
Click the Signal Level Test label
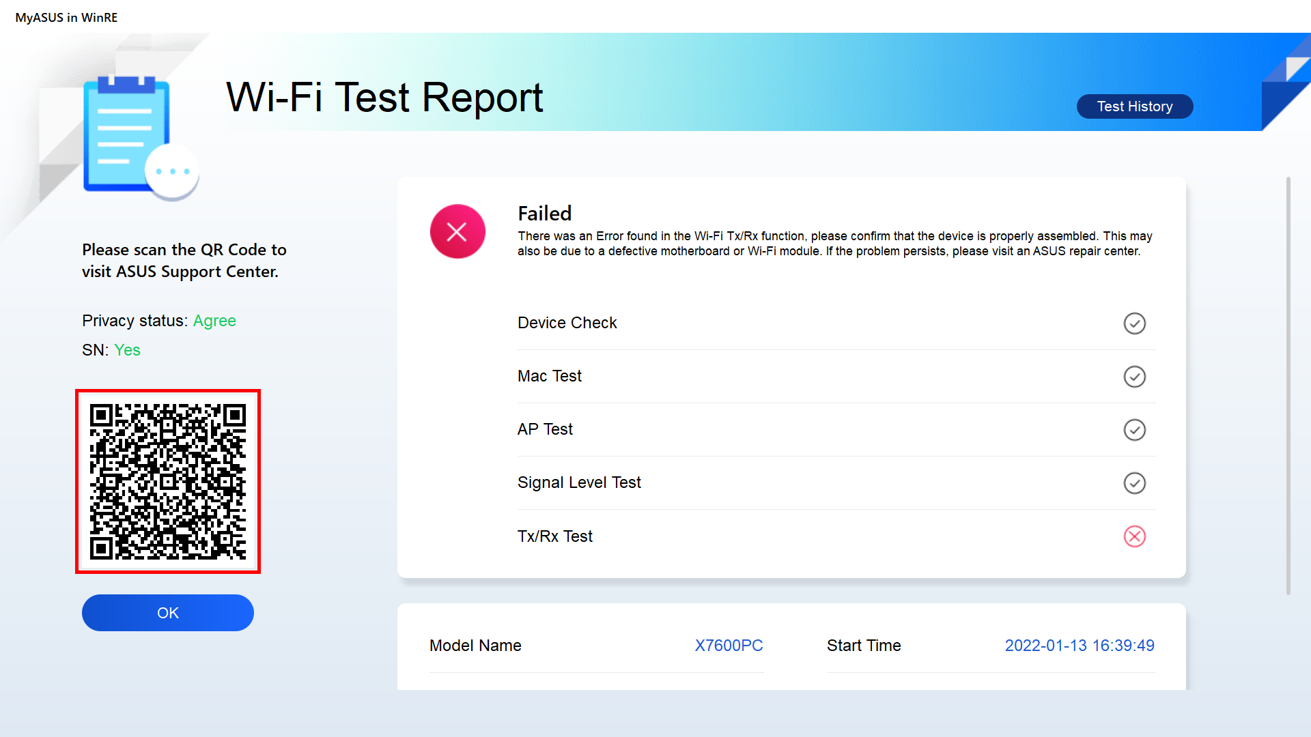579,482
